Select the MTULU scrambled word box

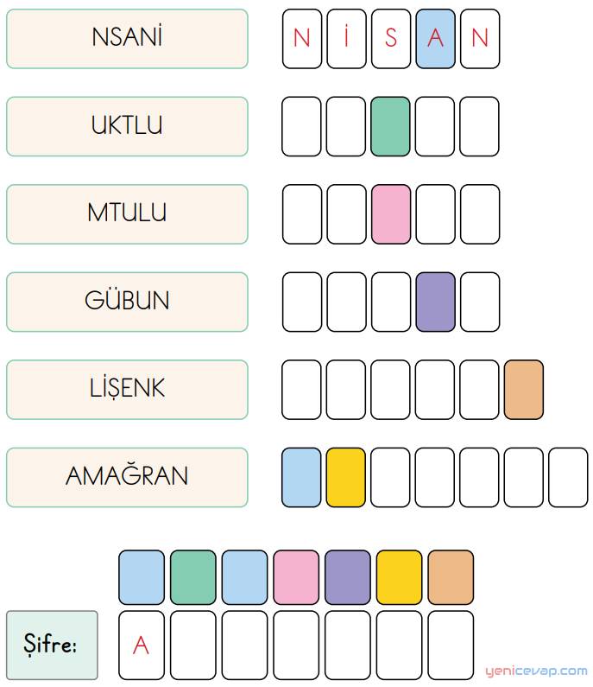127,214
